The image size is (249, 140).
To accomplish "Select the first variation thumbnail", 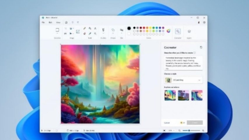I will (x=170, y=95).
